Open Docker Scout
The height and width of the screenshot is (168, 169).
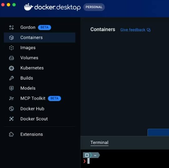(40, 119)
